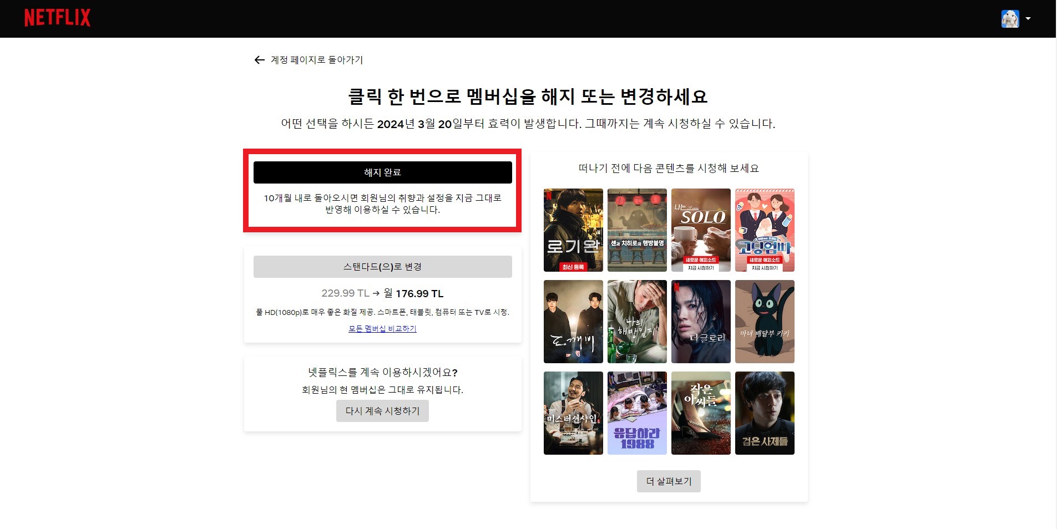Image resolution: width=1057 pixels, height=529 pixels.
Task: Select the 마녀 배달부 키키 thumbnail
Action: [x=765, y=321]
